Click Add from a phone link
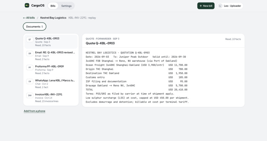 pos(34,111)
